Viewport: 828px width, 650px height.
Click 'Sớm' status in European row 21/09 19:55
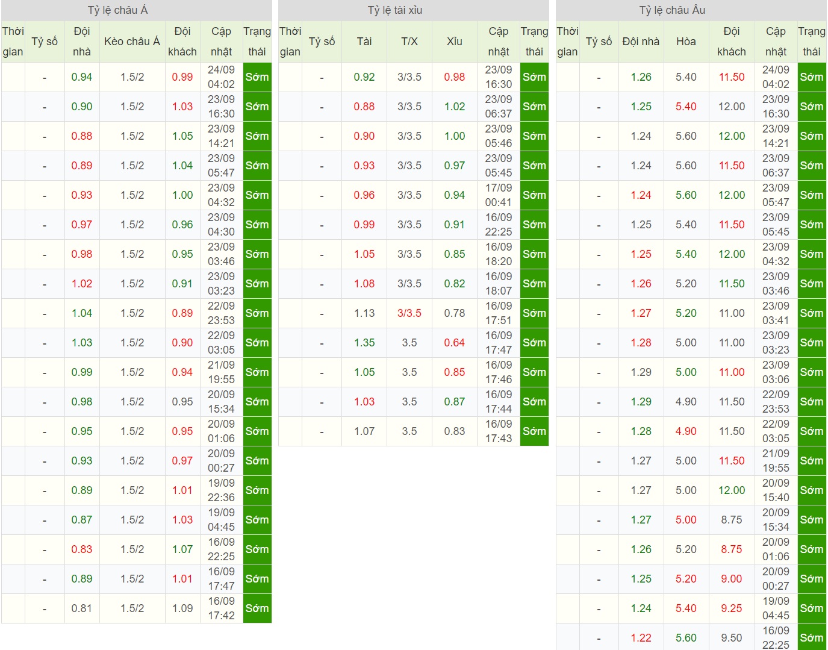pos(812,461)
